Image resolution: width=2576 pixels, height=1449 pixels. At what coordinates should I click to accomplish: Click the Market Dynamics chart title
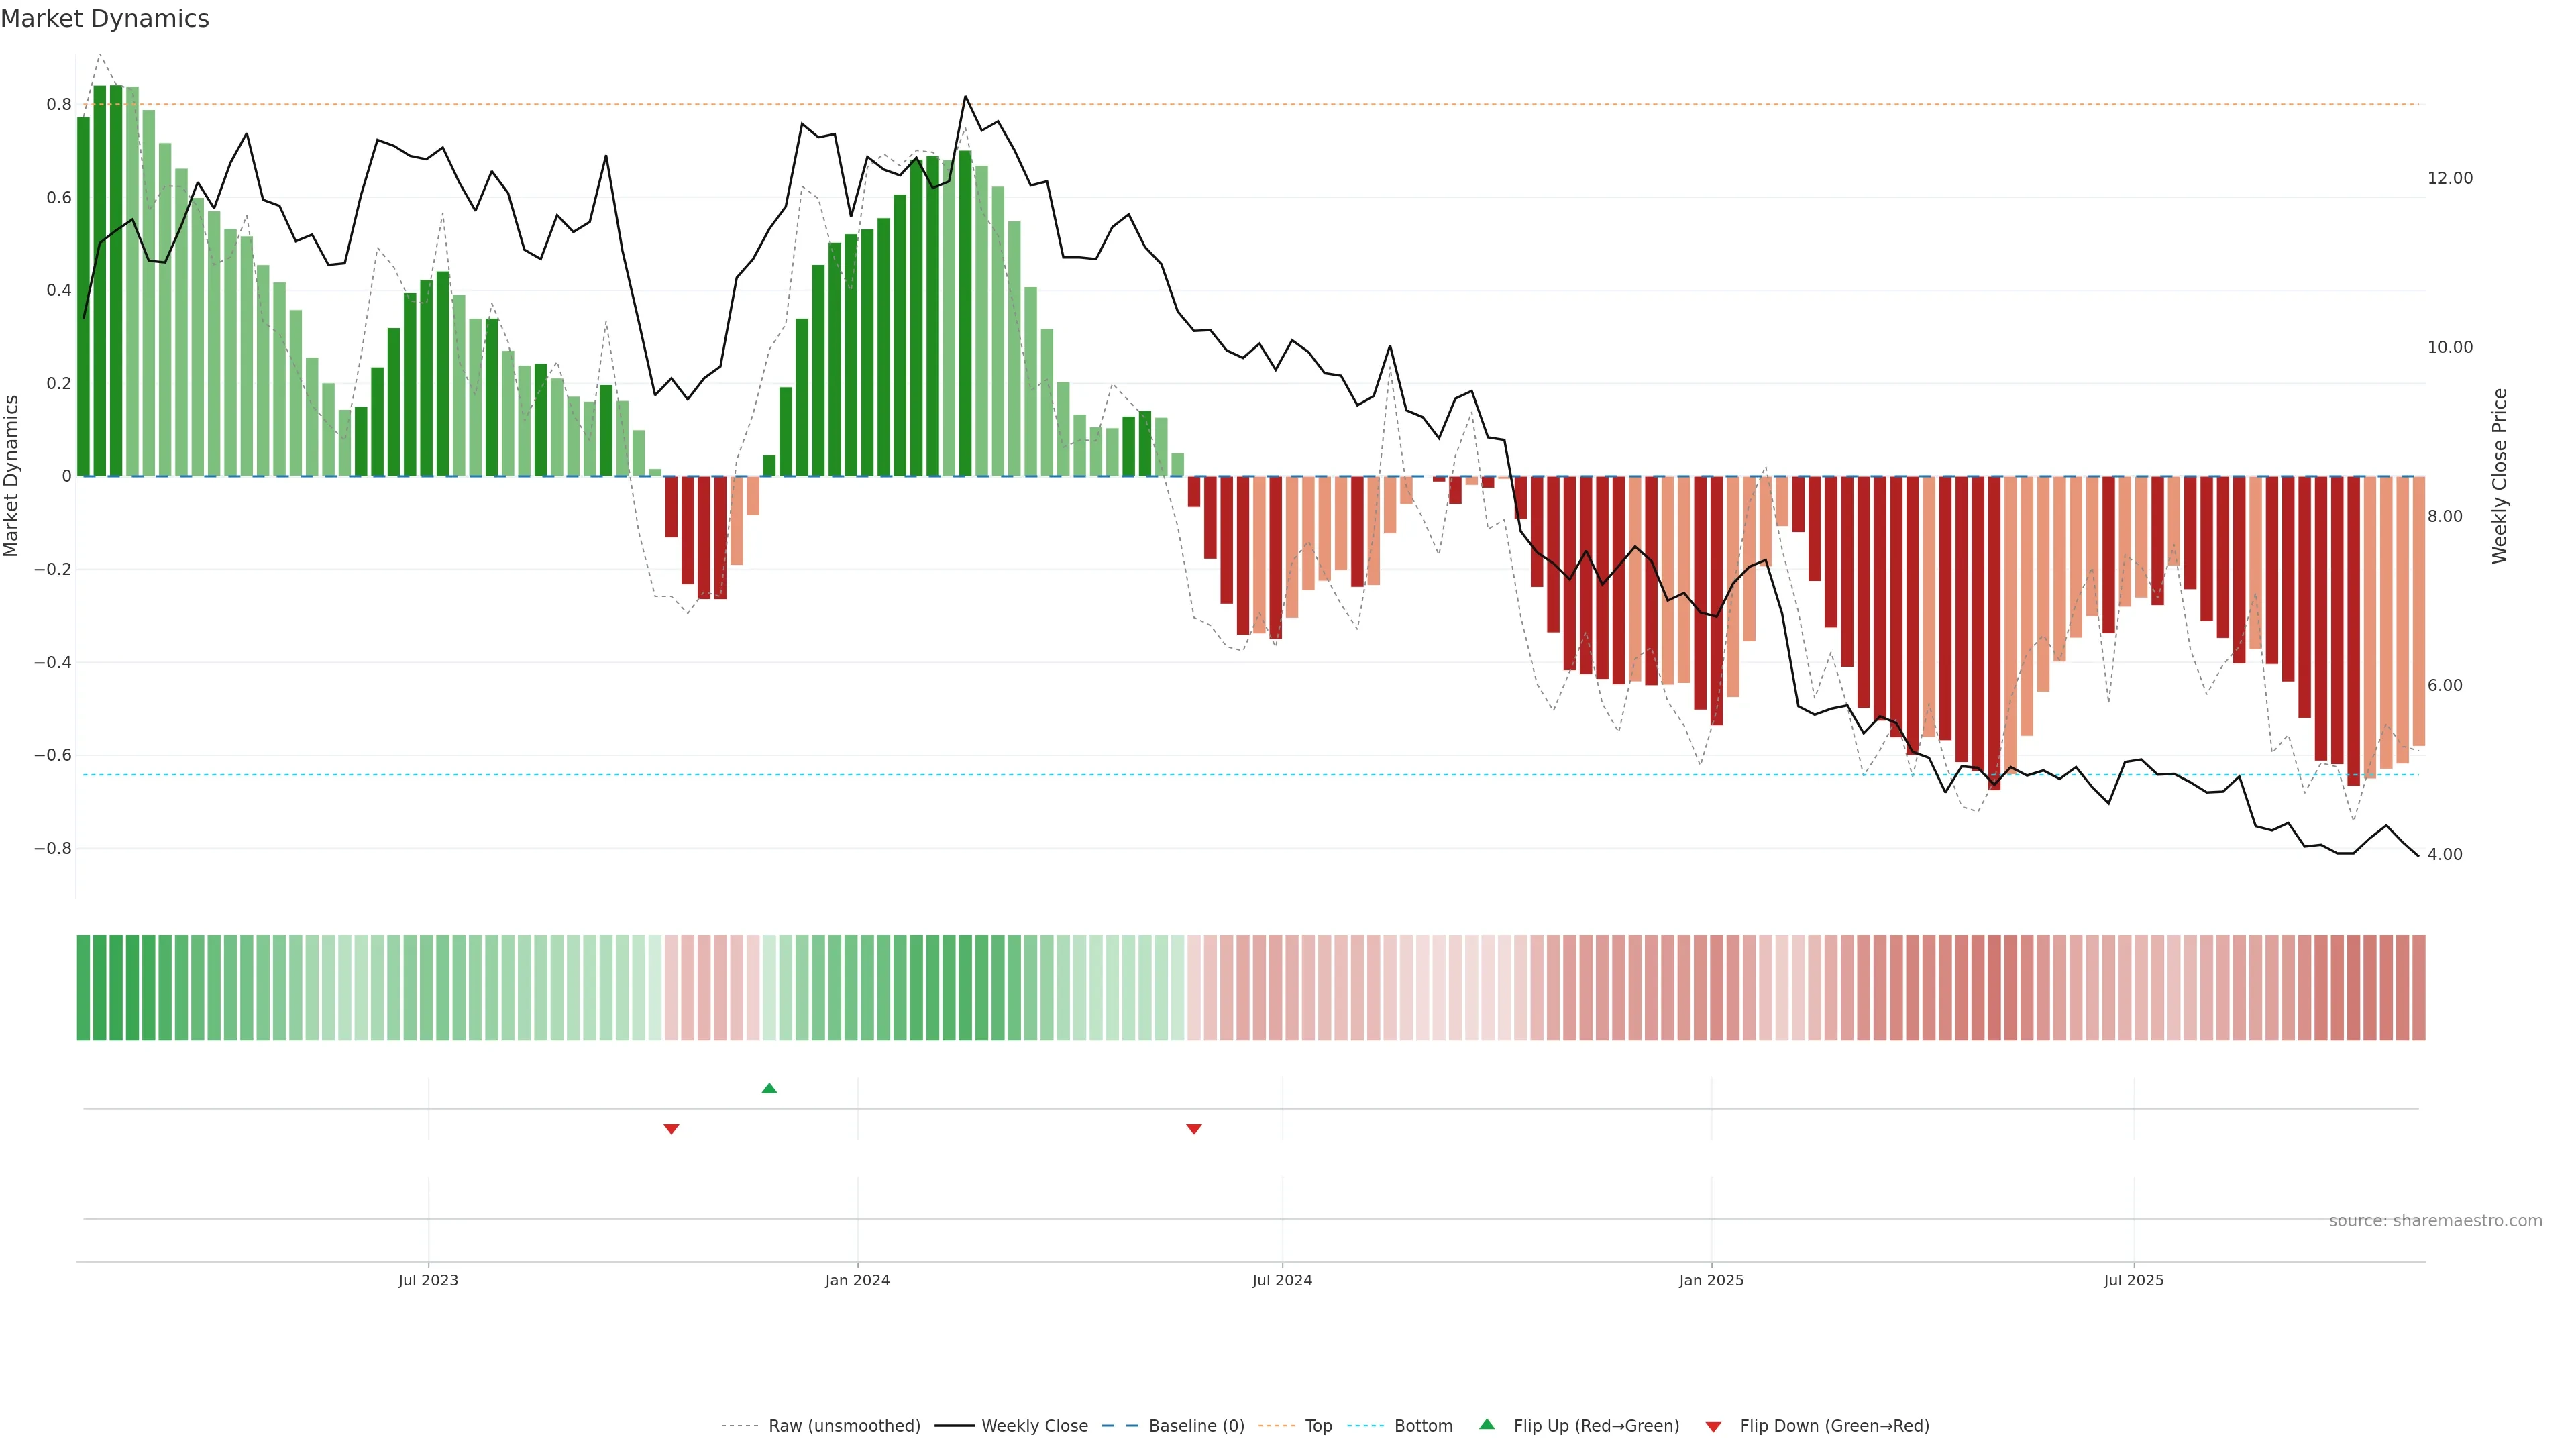point(105,19)
